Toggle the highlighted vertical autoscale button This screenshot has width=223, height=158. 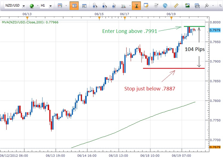[x=137, y=6]
